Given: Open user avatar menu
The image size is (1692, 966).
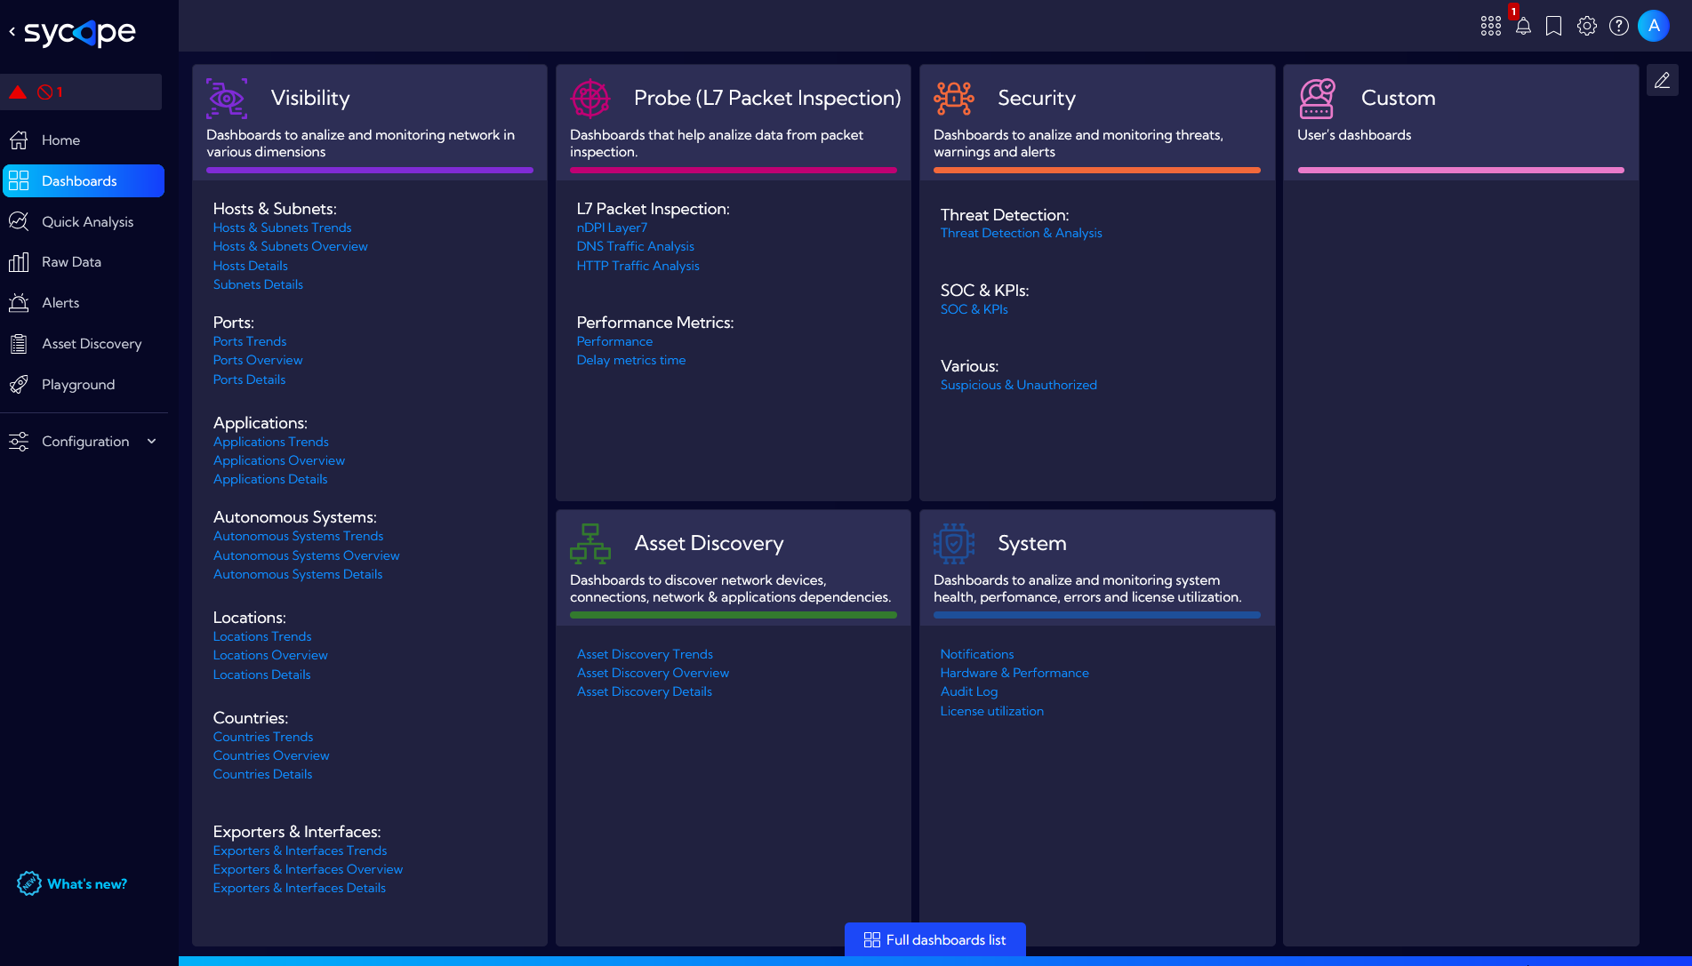Looking at the screenshot, I should [x=1654, y=27].
